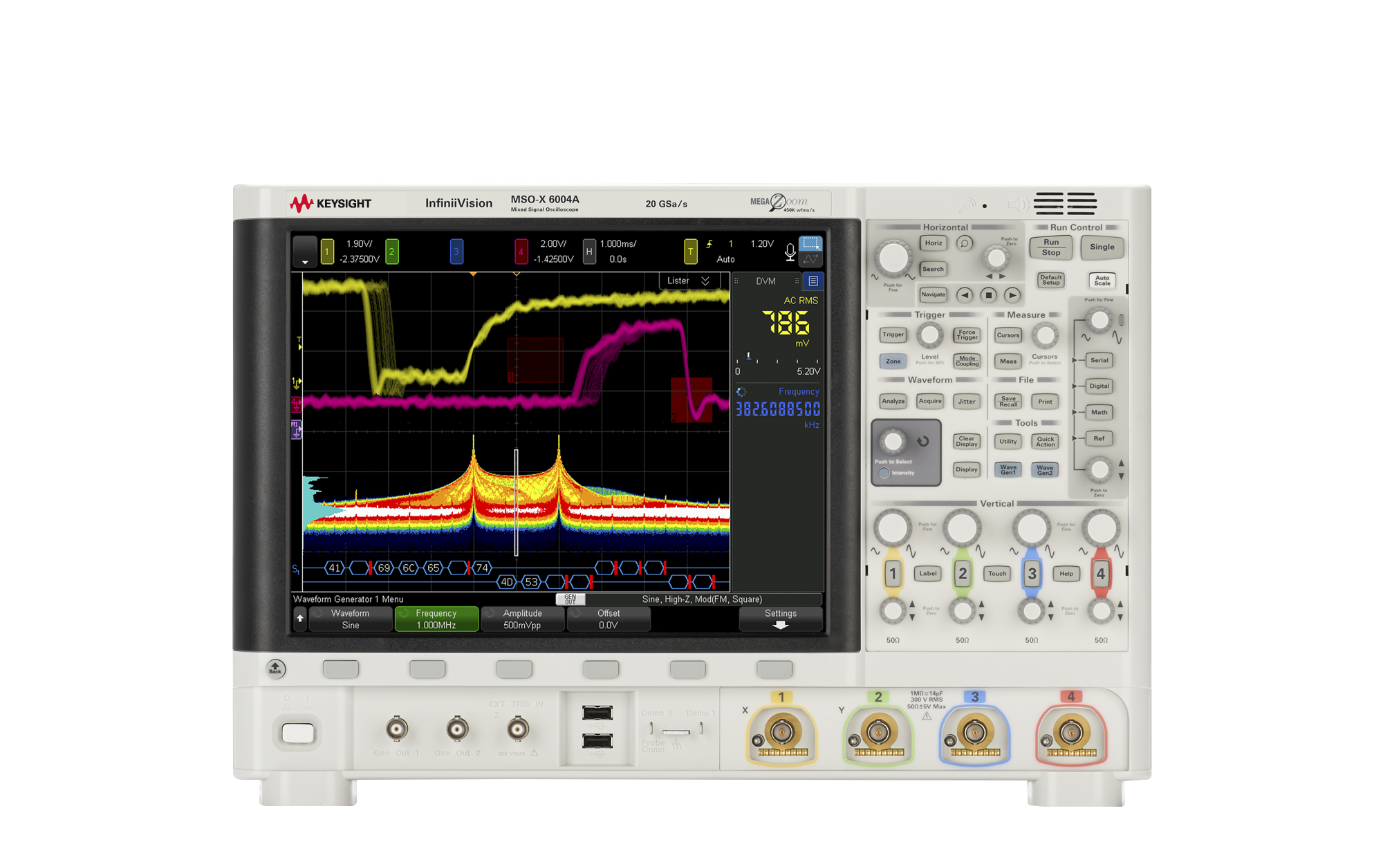Open the Waveform Generator 1 Menu title
1383x853 pixels.
coord(349,599)
